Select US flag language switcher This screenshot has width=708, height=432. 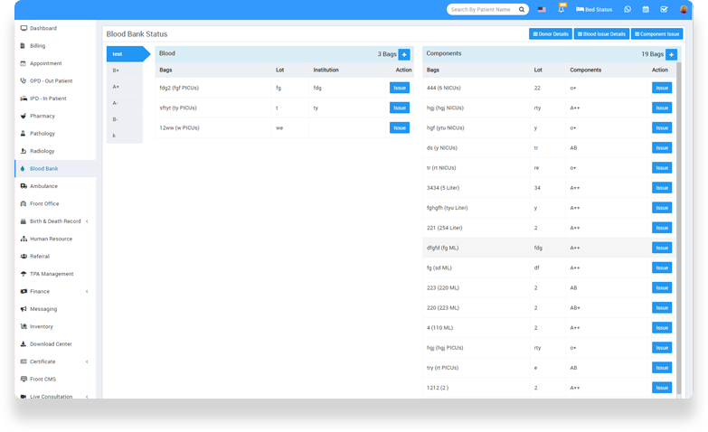pos(542,9)
